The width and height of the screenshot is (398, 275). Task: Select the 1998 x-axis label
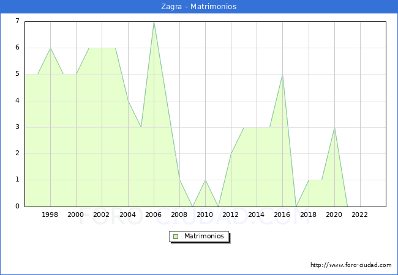[50, 215]
